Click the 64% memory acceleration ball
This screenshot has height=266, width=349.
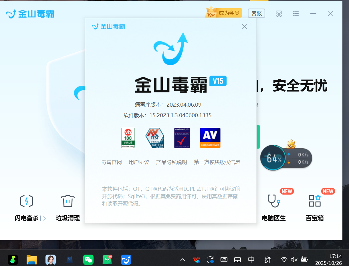[273, 158]
